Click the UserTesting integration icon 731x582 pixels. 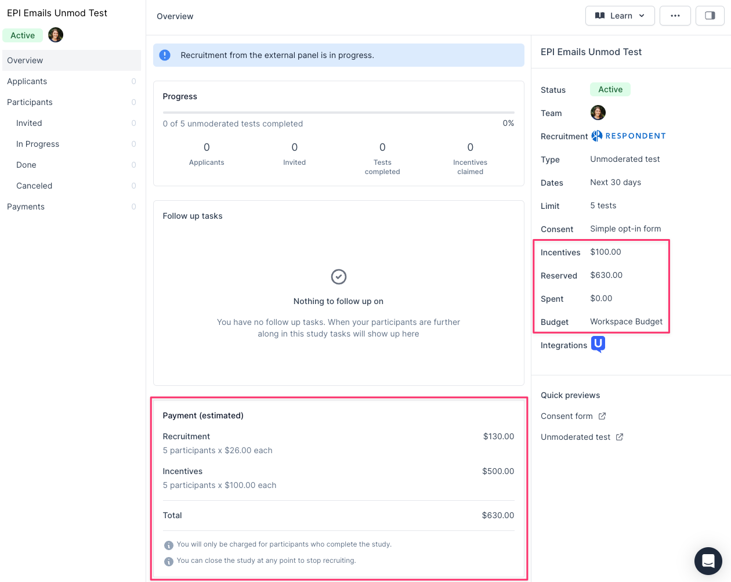tap(598, 344)
